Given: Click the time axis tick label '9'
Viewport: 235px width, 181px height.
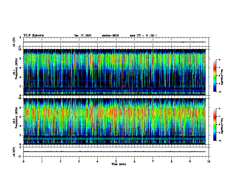Looking at the screenshot, I should click(x=190, y=161).
